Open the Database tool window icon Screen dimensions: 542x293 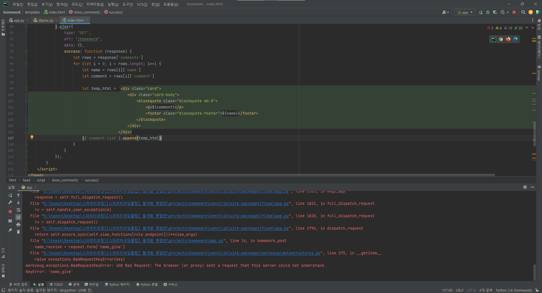tap(539, 37)
